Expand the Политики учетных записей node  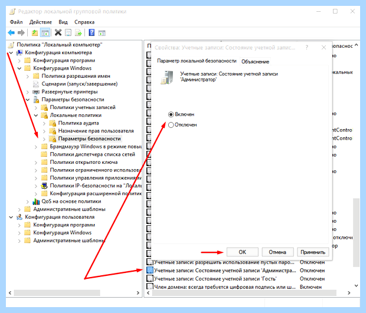(x=35, y=107)
